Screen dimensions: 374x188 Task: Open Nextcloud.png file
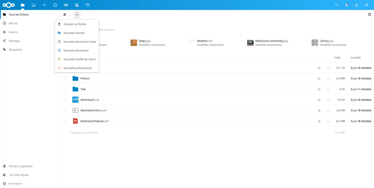tap(90, 100)
